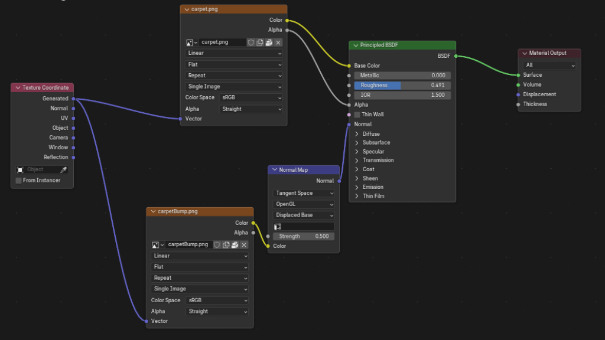Click the carpetBump.png Vector input socket
This screenshot has width=605, height=340.
tap(147, 321)
